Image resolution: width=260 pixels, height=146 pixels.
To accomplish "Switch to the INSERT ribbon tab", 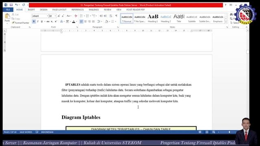I will click(x=31, y=10).
